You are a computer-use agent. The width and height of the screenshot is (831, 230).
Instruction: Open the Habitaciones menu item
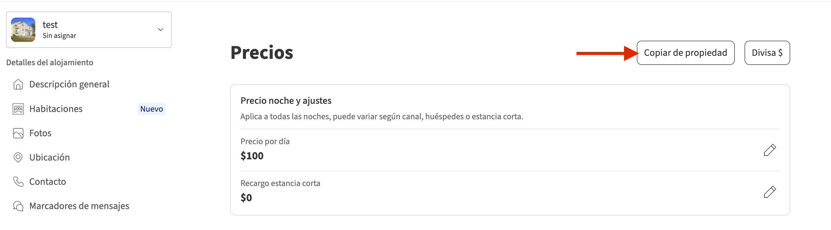tap(56, 109)
